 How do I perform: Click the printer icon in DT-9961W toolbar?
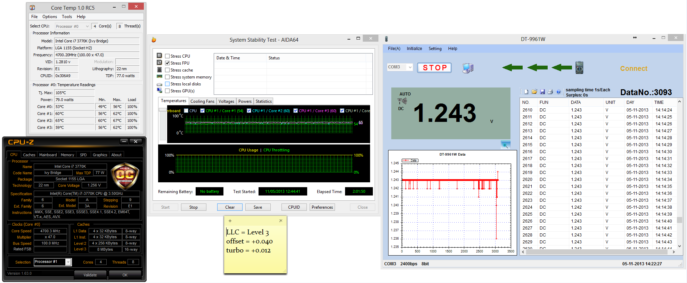coord(550,92)
